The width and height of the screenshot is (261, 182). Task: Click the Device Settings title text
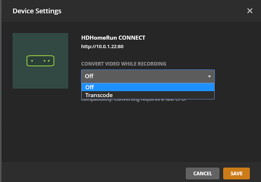point(37,11)
